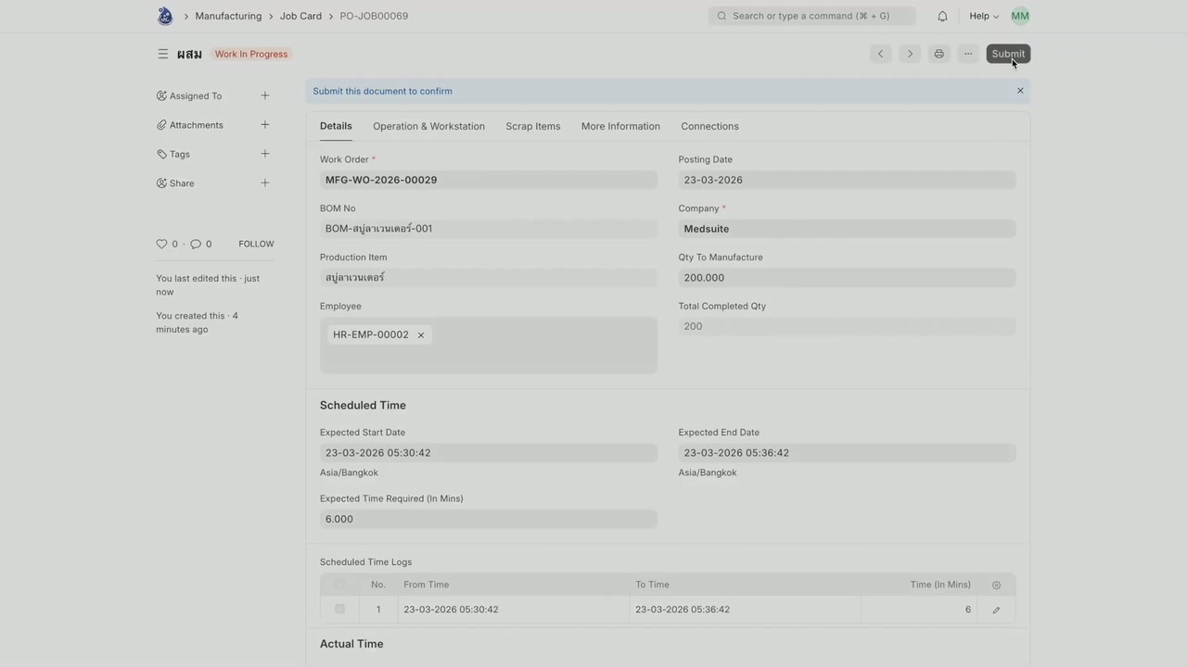Switch to the Details tab

click(x=336, y=126)
